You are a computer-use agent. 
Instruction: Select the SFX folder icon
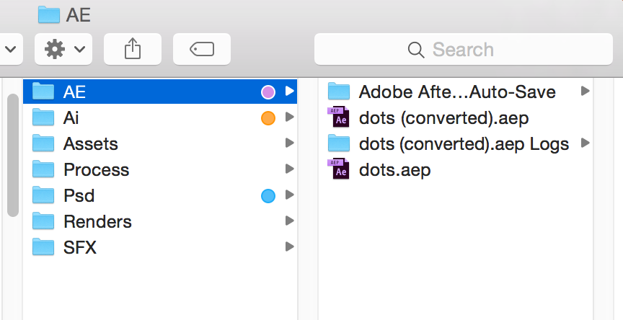[x=43, y=246]
